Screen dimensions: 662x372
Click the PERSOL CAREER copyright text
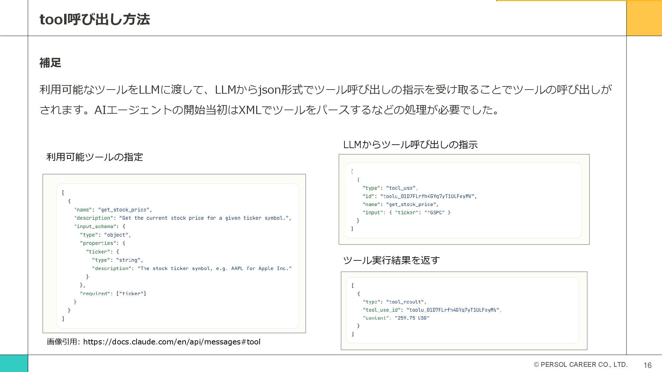pos(580,364)
